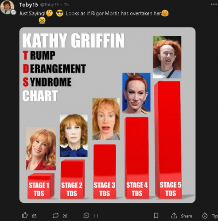This screenshot has width=218, height=221.
Task: Click the badge on the profile avatar
Action: 14,12
